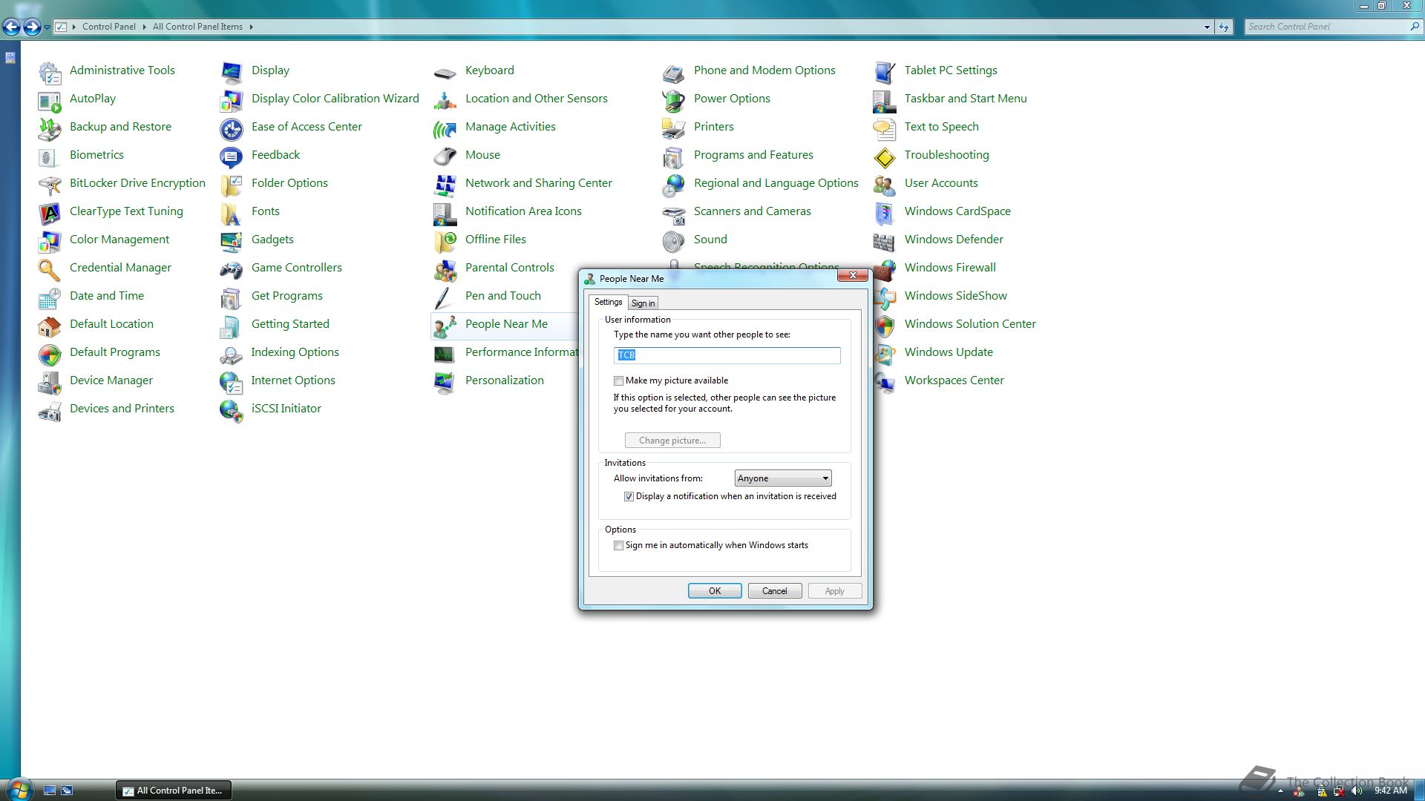
Task: Click the Tablet PC Settings icon
Action: pyautogui.click(x=885, y=73)
